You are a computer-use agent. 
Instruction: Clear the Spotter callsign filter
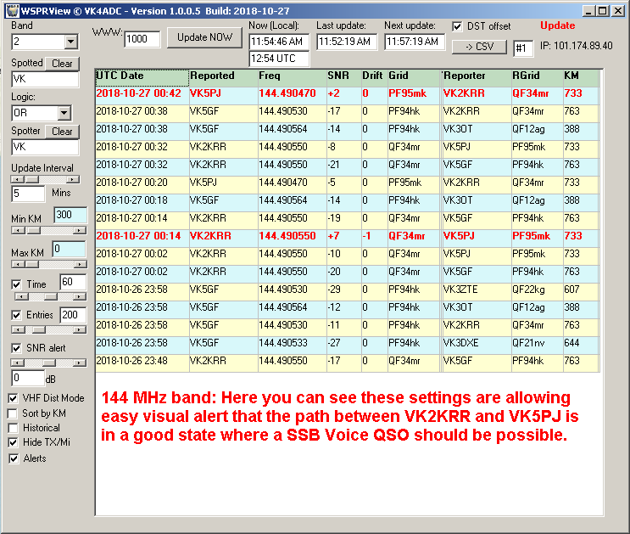point(62,132)
